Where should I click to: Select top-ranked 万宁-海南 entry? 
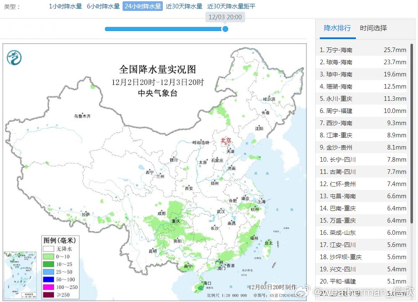pos(361,50)
